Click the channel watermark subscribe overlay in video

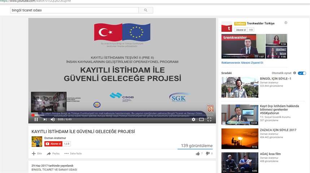coord(210,108)
